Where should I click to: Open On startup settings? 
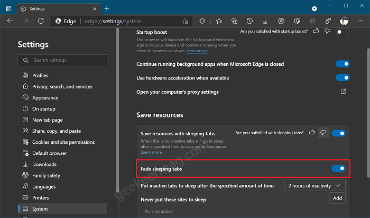click(62, 108)
